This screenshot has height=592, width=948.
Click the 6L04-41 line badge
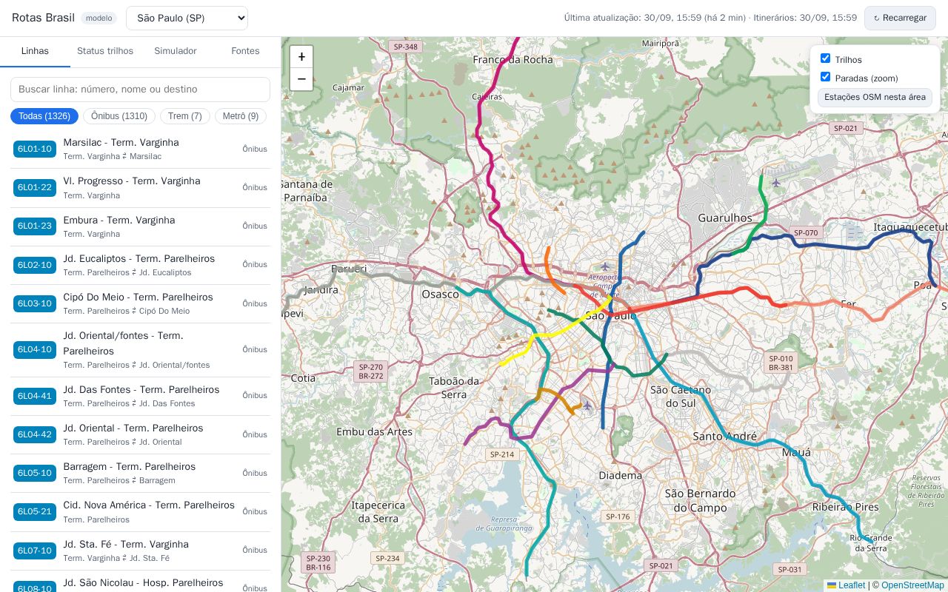click(35, 396)
